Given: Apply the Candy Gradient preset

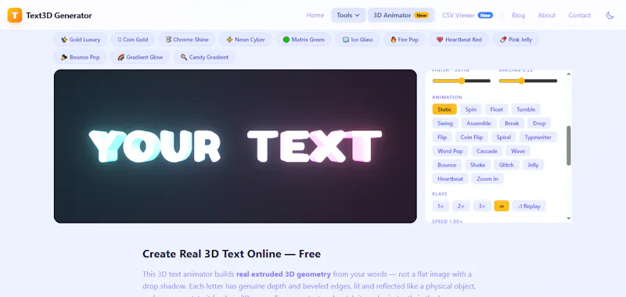Looking at the screenshot, I should pos(204,57).
